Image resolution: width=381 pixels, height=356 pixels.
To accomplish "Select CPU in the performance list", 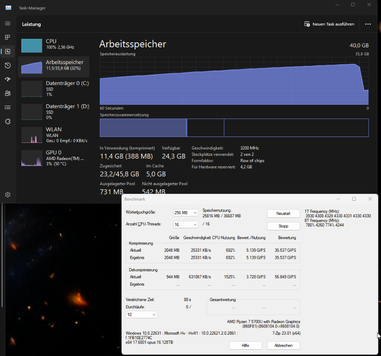I will pyautogui.click(x=54, y=44).
